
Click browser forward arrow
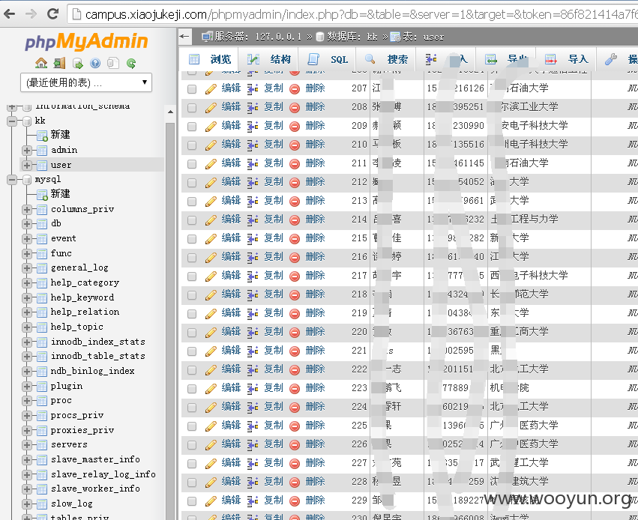pos(31,13)
